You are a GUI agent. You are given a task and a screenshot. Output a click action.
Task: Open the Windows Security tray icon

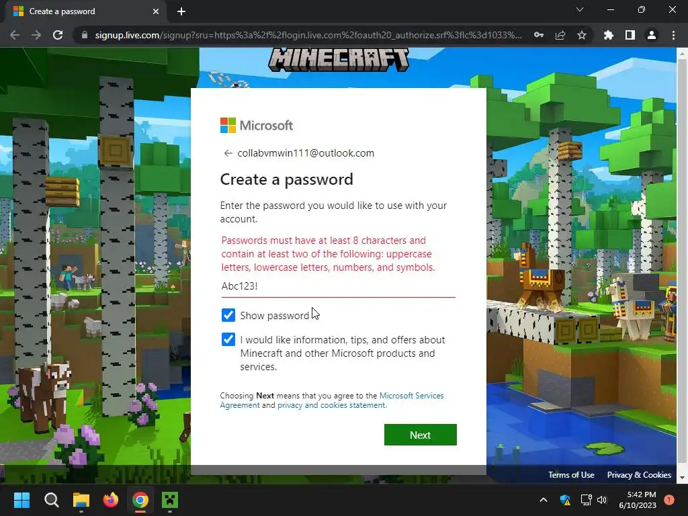(565, 500)
